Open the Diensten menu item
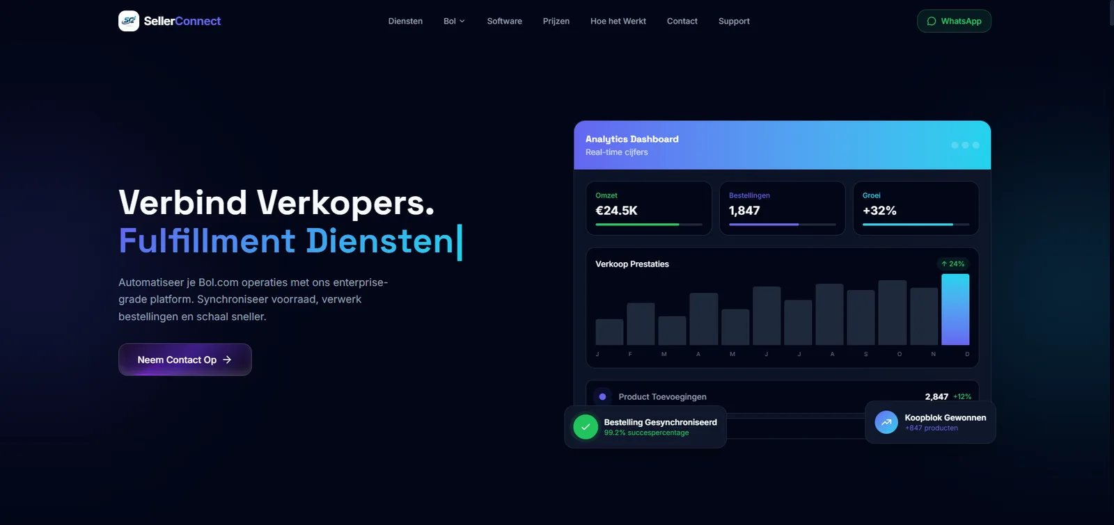Image resolution: width=1114 pixels, height=525 pixels. point(405,22)
